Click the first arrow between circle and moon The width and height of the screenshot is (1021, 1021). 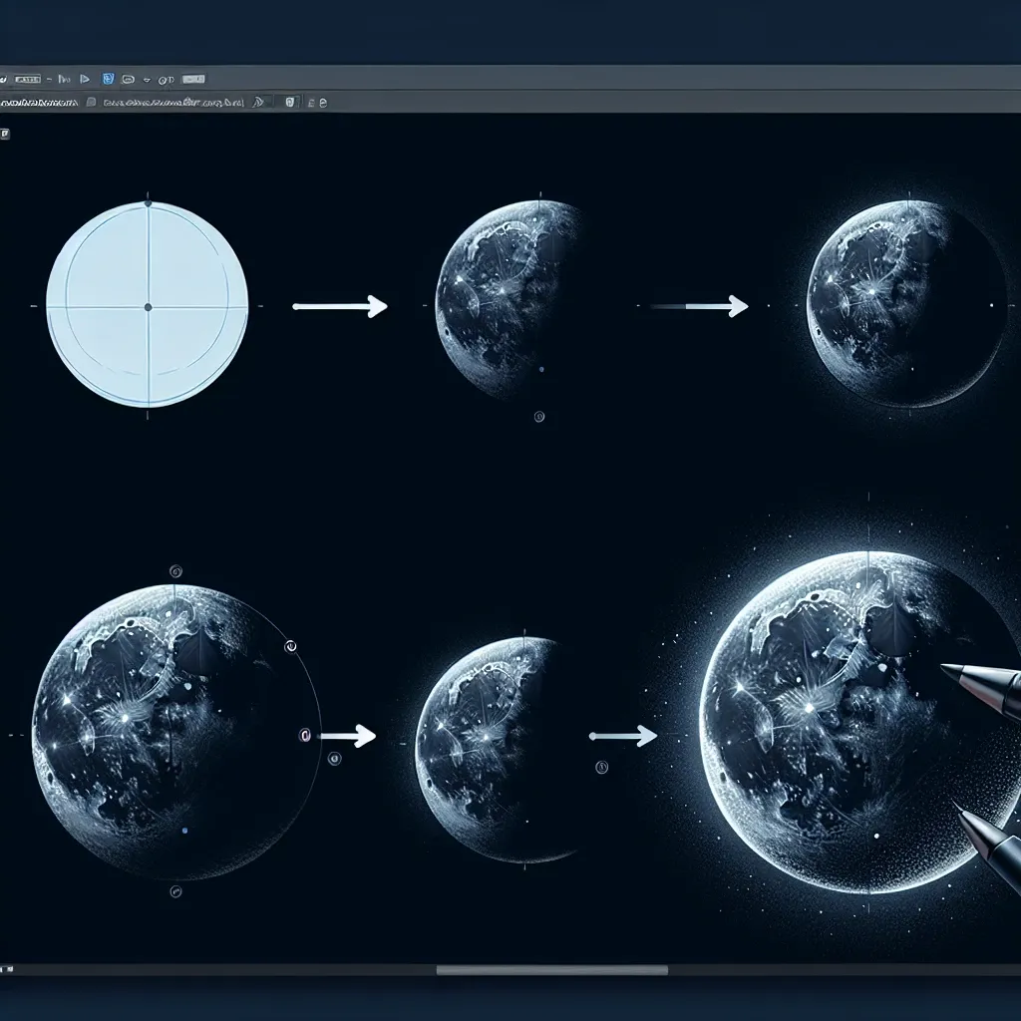click(x=339, y=304)
